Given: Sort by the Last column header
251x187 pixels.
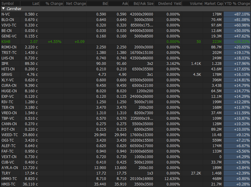Looking at the screenshot, I should pos(36,3).
